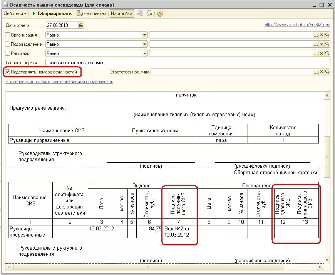This screenshot has width=335, height=275.
Task: Click ellipsis button for Ответственное лицо
Action: pos(316,72)
